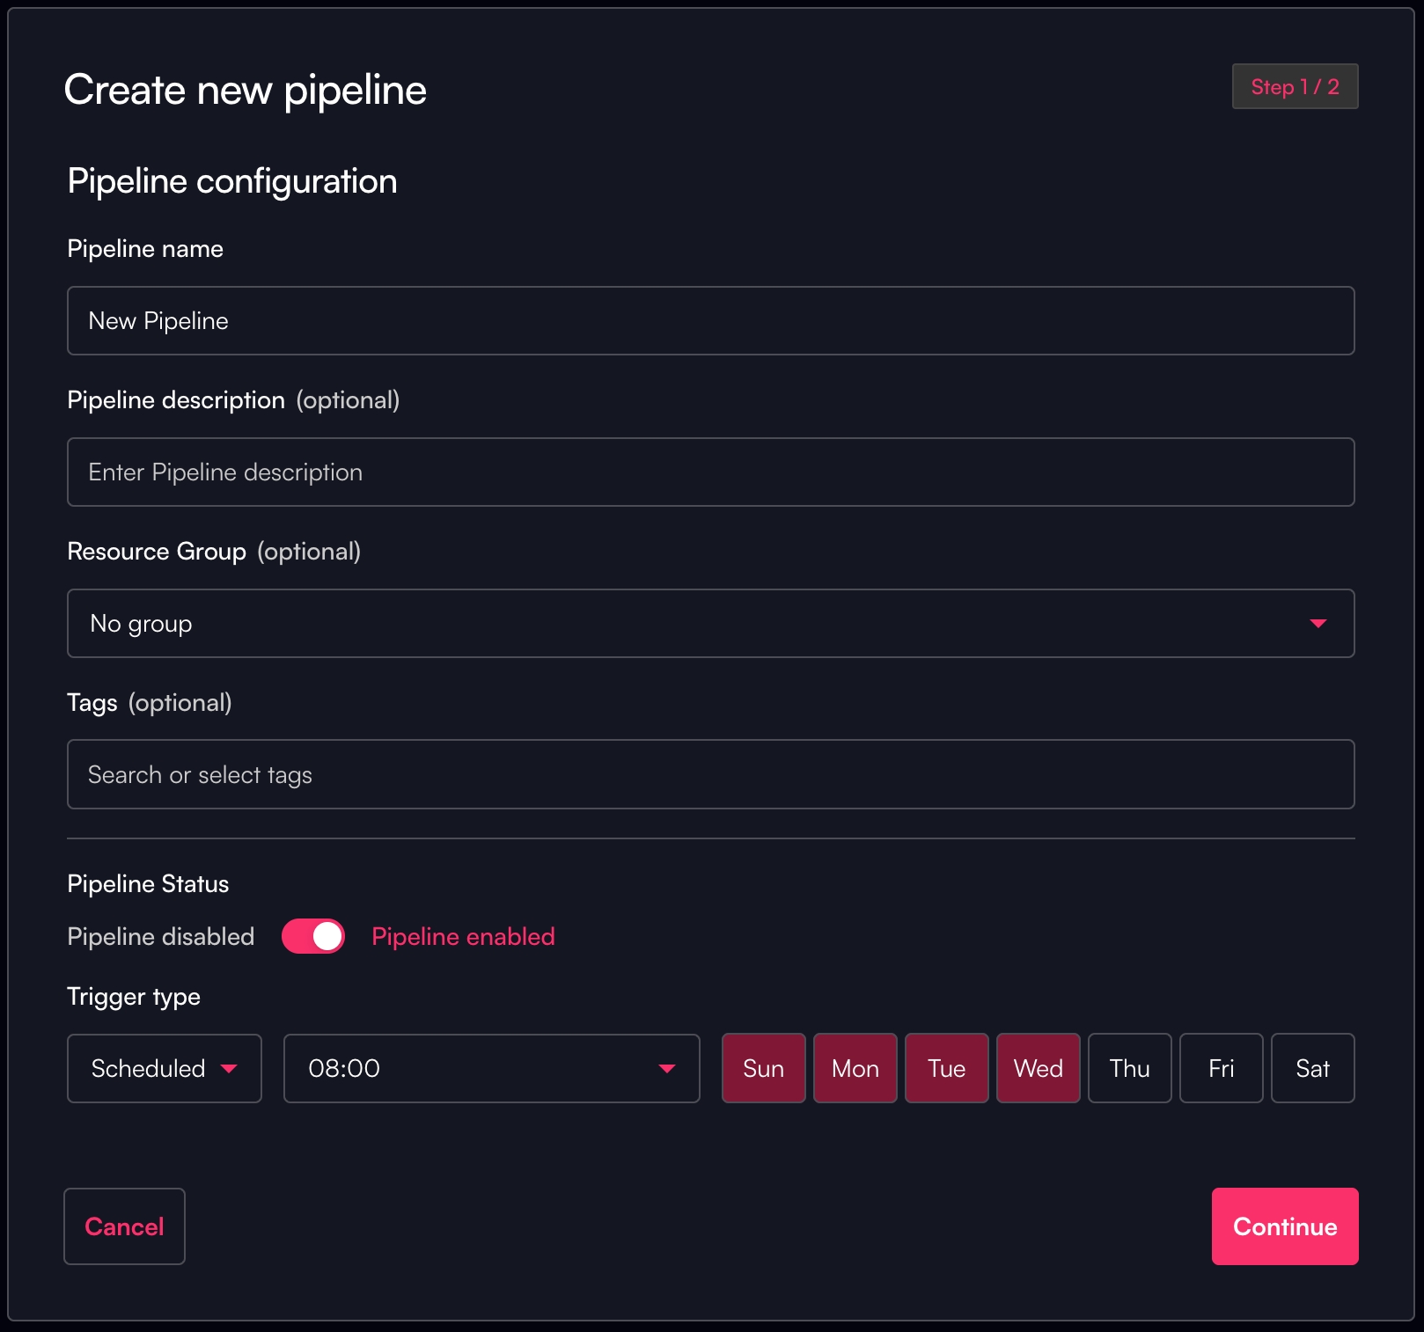This screenshot has width=1424, height=1332.
Task: Enable the Fri day button
Action: click(1221, 1068)
